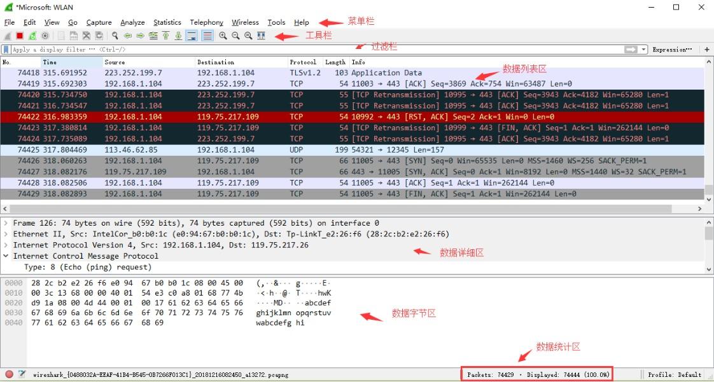Click the Start capture shark fin icon

tap(7, 36)
